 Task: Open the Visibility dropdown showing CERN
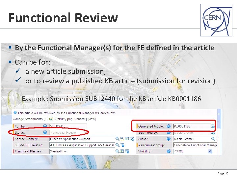(x=193, y=151)
